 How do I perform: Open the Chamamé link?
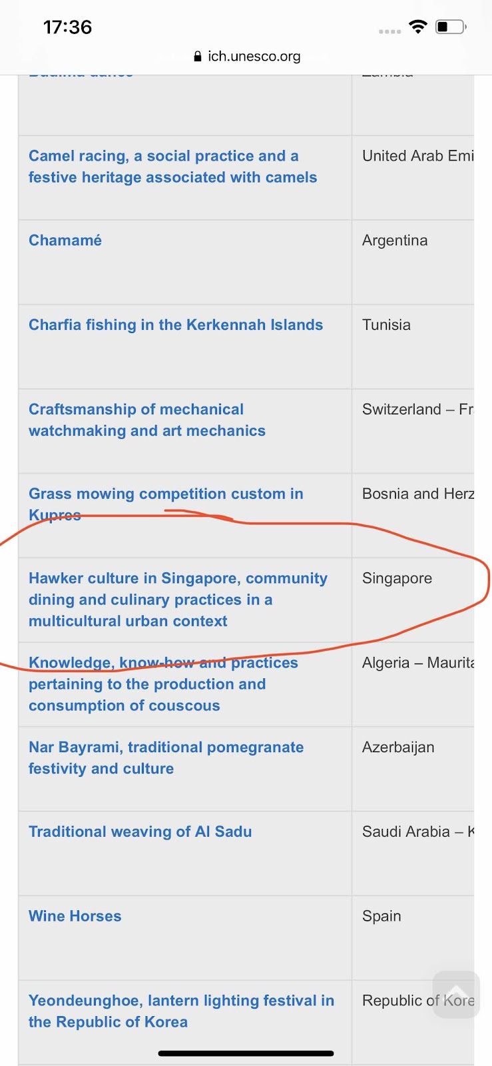(x=65, y=241)
